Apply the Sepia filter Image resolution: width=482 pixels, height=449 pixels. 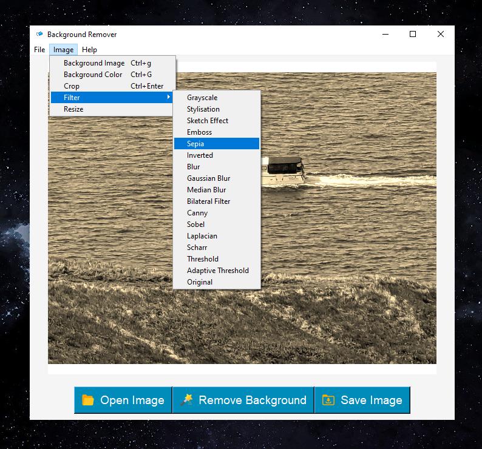coord(195,144)
